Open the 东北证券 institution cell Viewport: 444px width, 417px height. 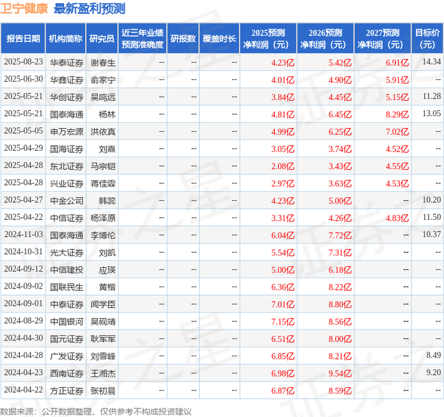click(x=67, y=166)
